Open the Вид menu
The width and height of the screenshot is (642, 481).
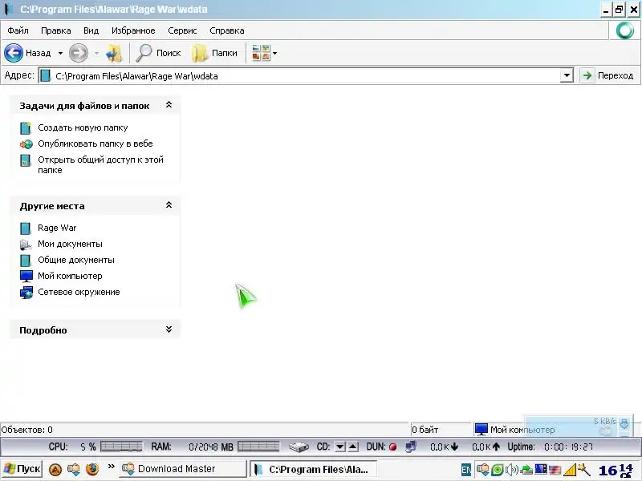point(91,30)
